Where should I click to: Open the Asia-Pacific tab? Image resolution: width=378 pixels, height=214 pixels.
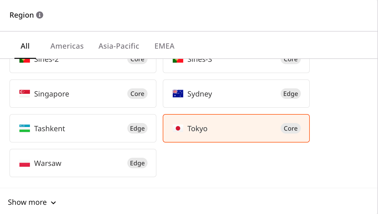(119, 46)
